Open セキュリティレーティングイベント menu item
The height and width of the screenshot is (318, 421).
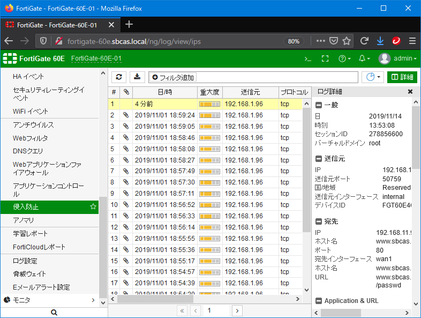50,93
